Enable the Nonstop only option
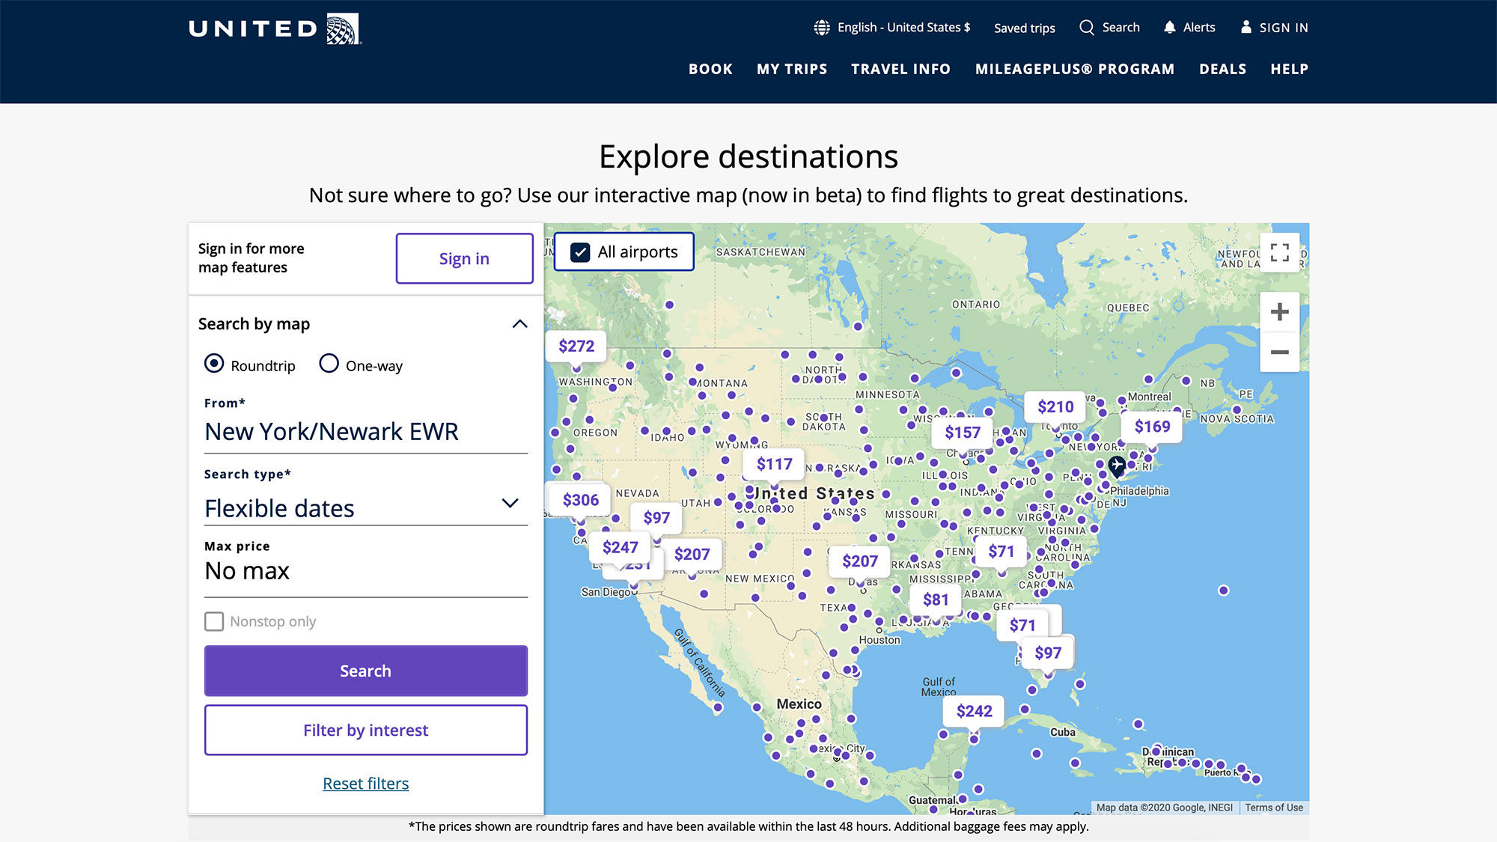Viewport: 1497px width, 842px height. (214, 621)
